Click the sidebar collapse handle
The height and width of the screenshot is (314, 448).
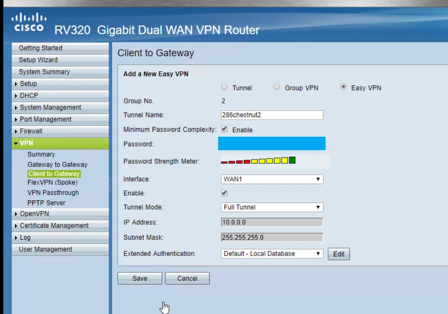pos(110,184)
